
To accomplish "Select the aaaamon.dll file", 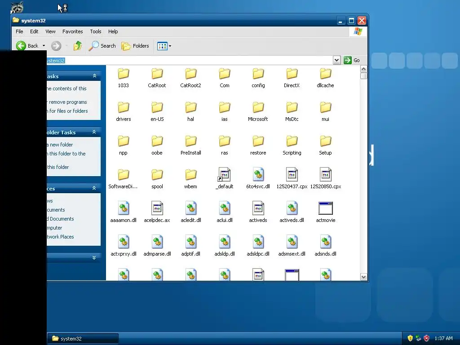I will coord(123,212).
